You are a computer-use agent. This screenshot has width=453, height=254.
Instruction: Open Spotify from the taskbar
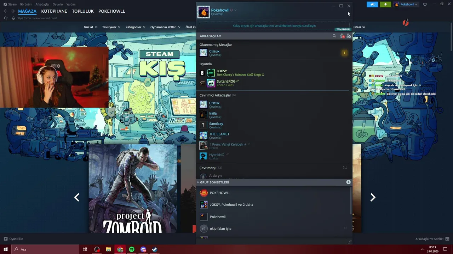coord(132,249)
